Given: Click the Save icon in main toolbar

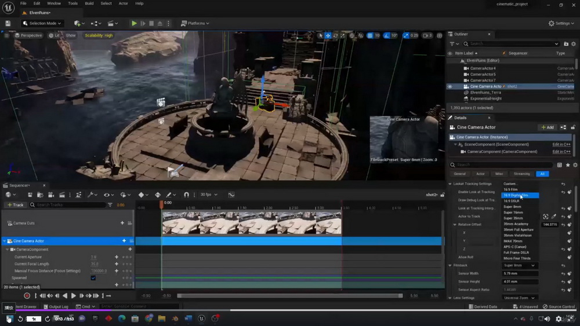Looking at the screenshot, I should 8,23.
